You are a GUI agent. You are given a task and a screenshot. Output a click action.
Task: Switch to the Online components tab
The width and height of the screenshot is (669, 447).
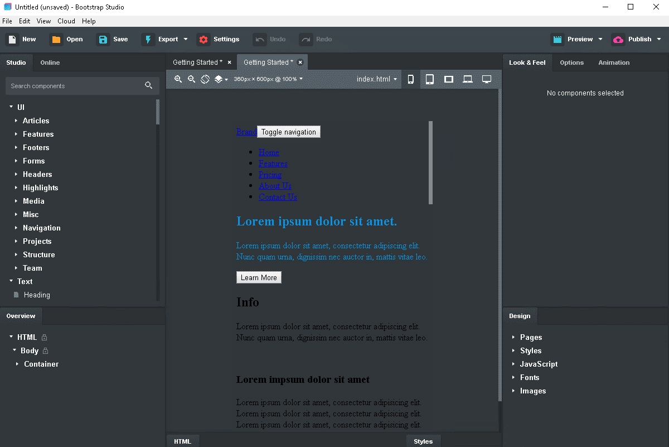[x=50, y=63]
